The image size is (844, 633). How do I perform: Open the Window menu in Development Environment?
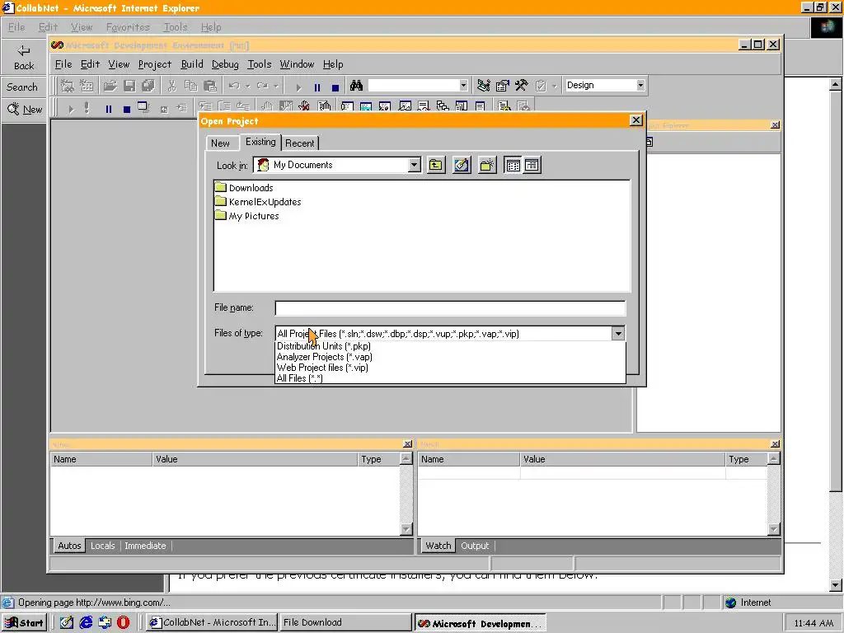(x=297, y=64)
